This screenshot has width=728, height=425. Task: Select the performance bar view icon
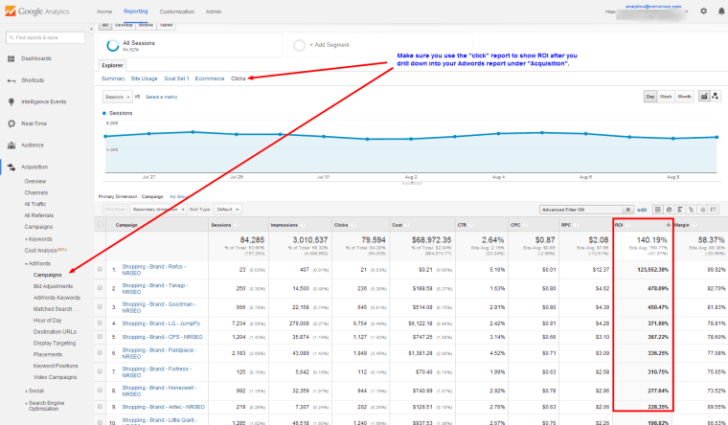(680, 210)
